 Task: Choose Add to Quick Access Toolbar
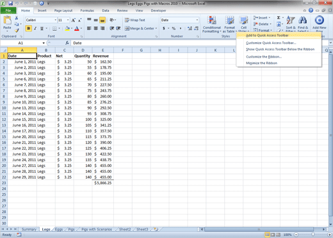[x=279, y=35]
